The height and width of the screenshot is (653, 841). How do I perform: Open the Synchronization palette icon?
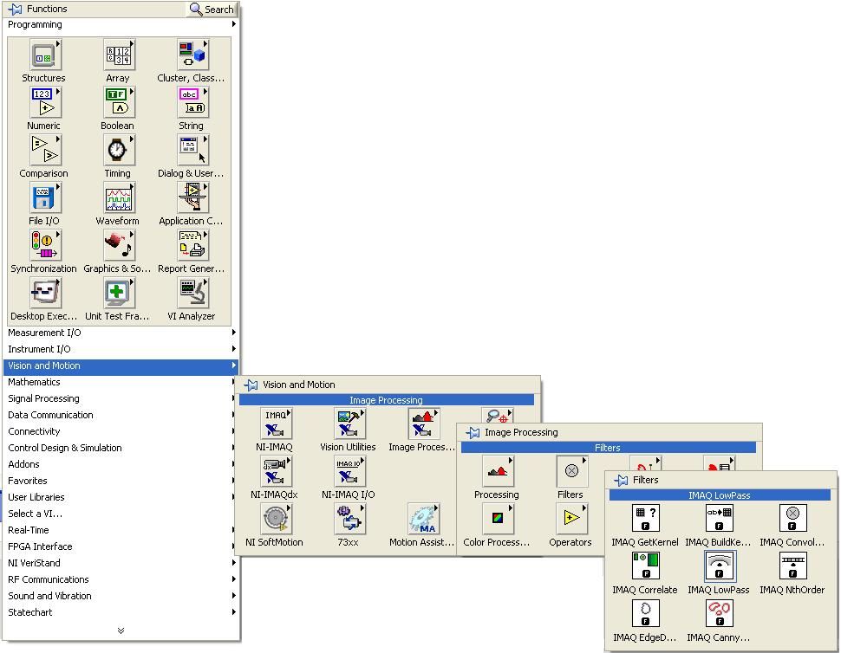(x=44, y=245)
